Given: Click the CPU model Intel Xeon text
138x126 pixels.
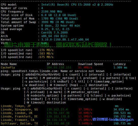Looking at the screenshot, I should coord(77,5).
